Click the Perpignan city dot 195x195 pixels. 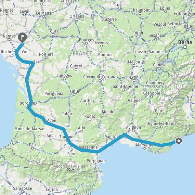(96, 164)
